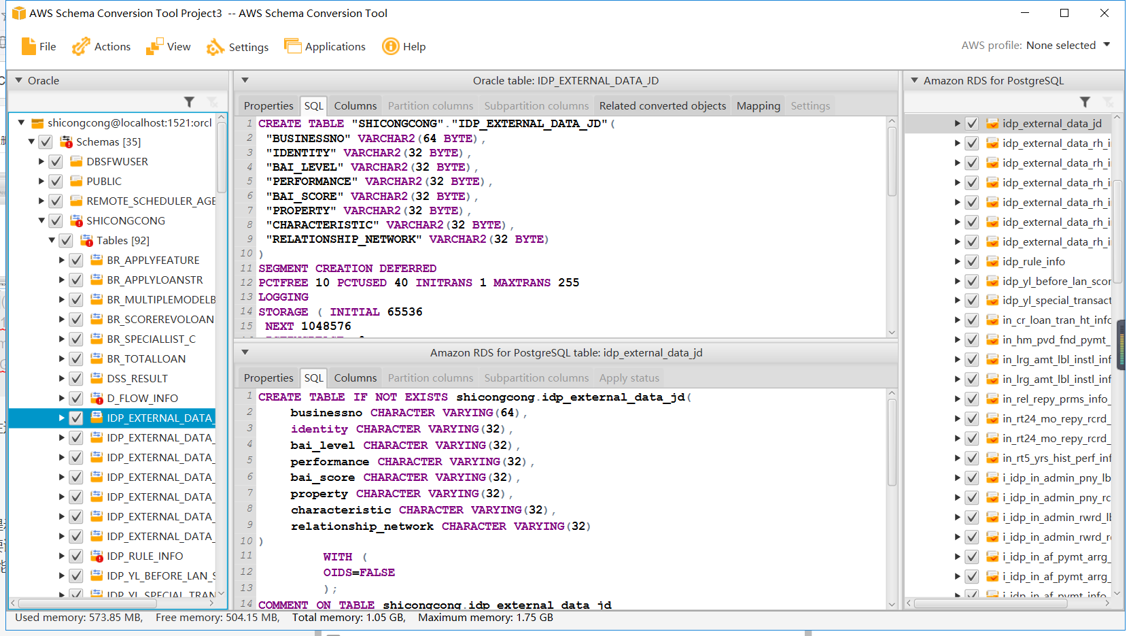Open the Actions menu icon
The width and height of the screenshot is (1131, 636).
coord(81,46)
